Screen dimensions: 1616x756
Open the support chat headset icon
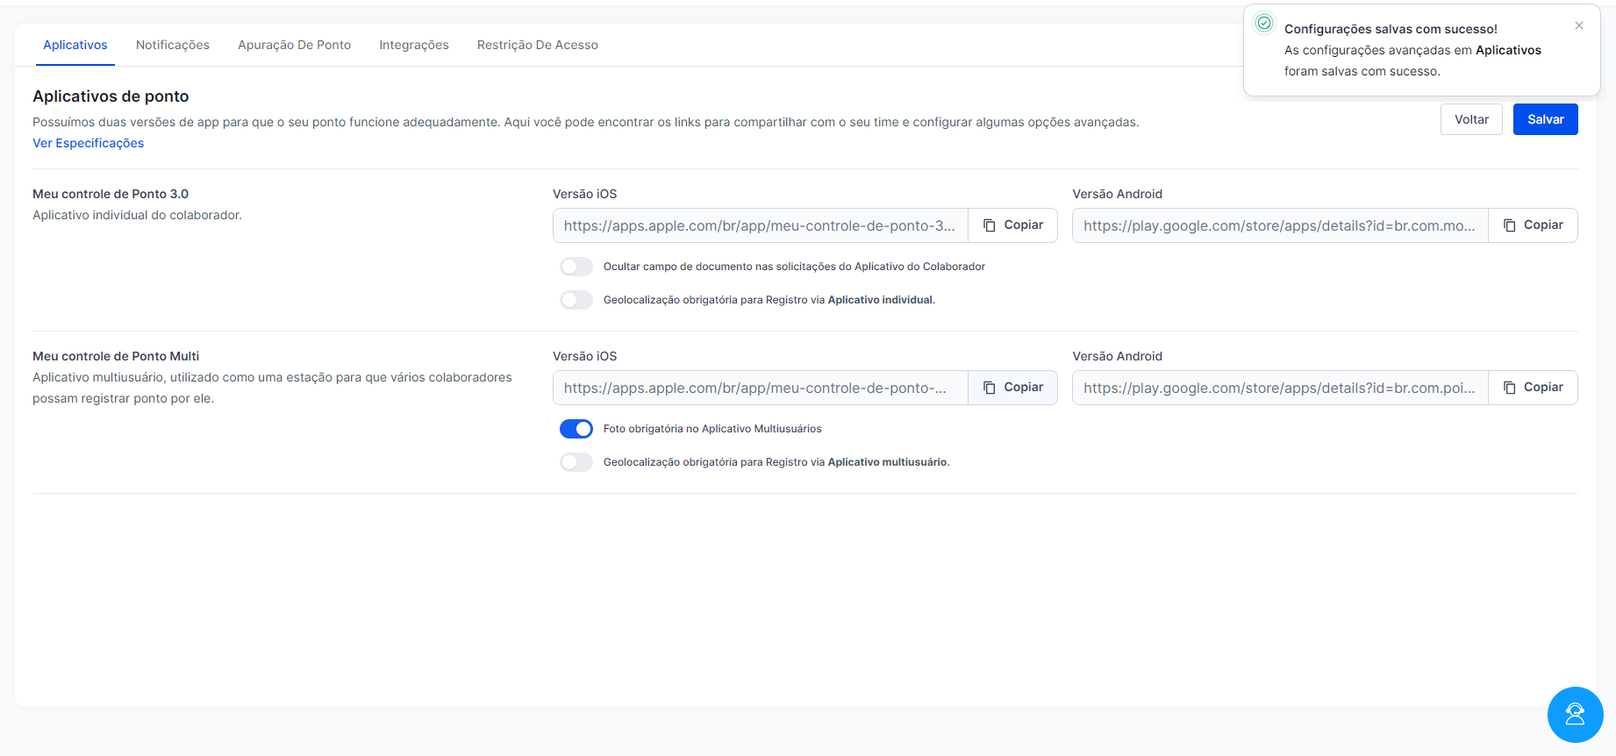coord(1575,714)
